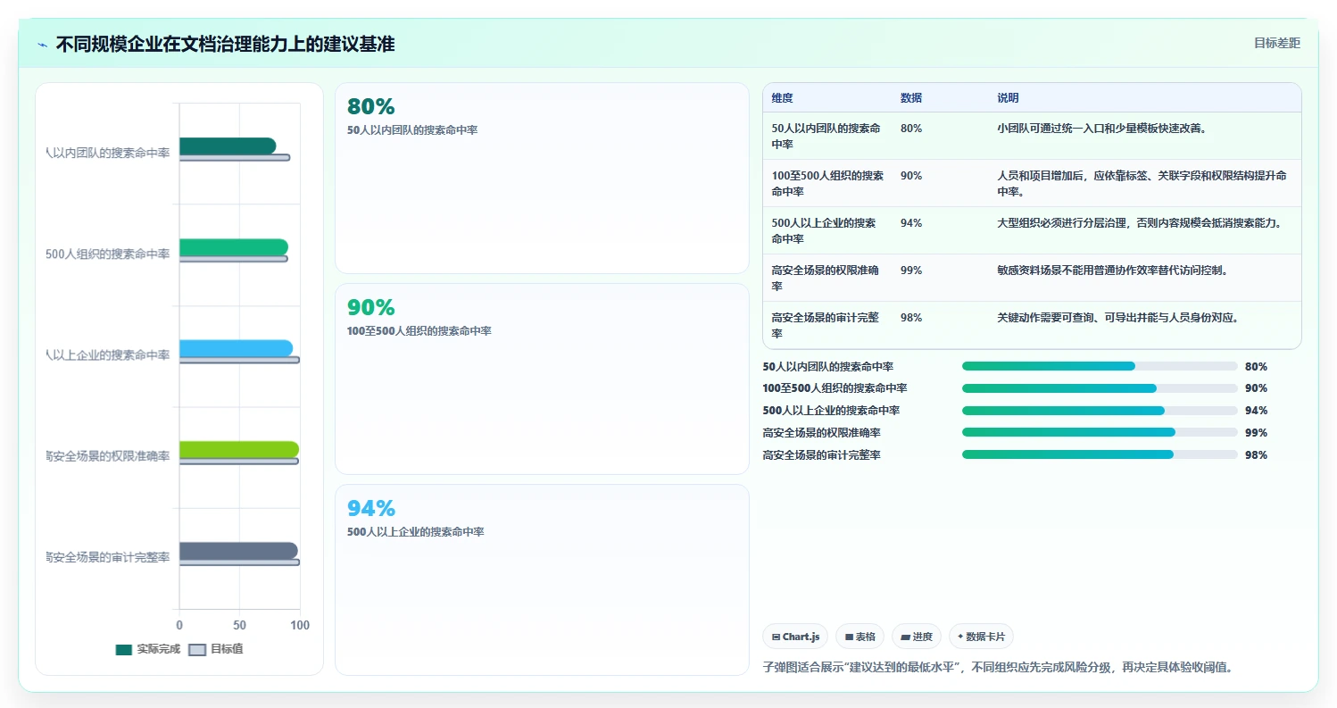
Task: Click the lime green 权限准确率 chart bar
Action: (239, 449)
